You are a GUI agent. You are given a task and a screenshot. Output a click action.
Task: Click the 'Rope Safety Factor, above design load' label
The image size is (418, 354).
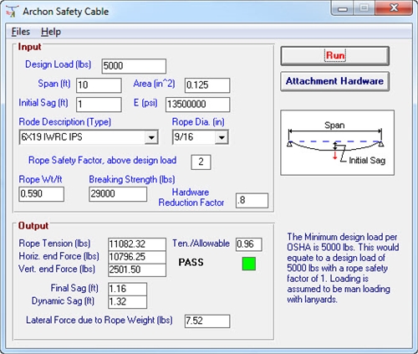[x=102, y=161]
